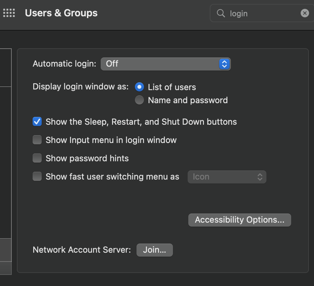Enable Show Input menu in login window

[x=37, y=140]
